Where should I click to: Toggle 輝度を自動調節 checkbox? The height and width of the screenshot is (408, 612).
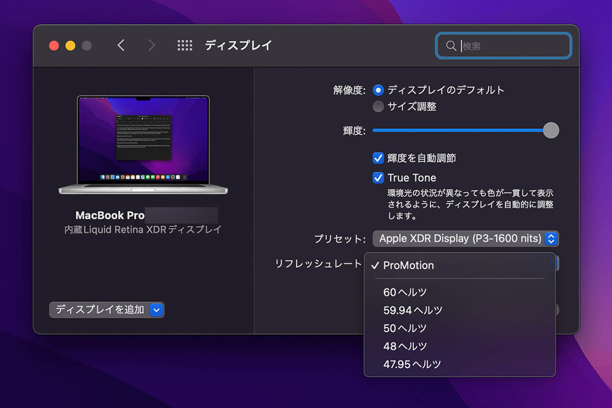point(378,158)
